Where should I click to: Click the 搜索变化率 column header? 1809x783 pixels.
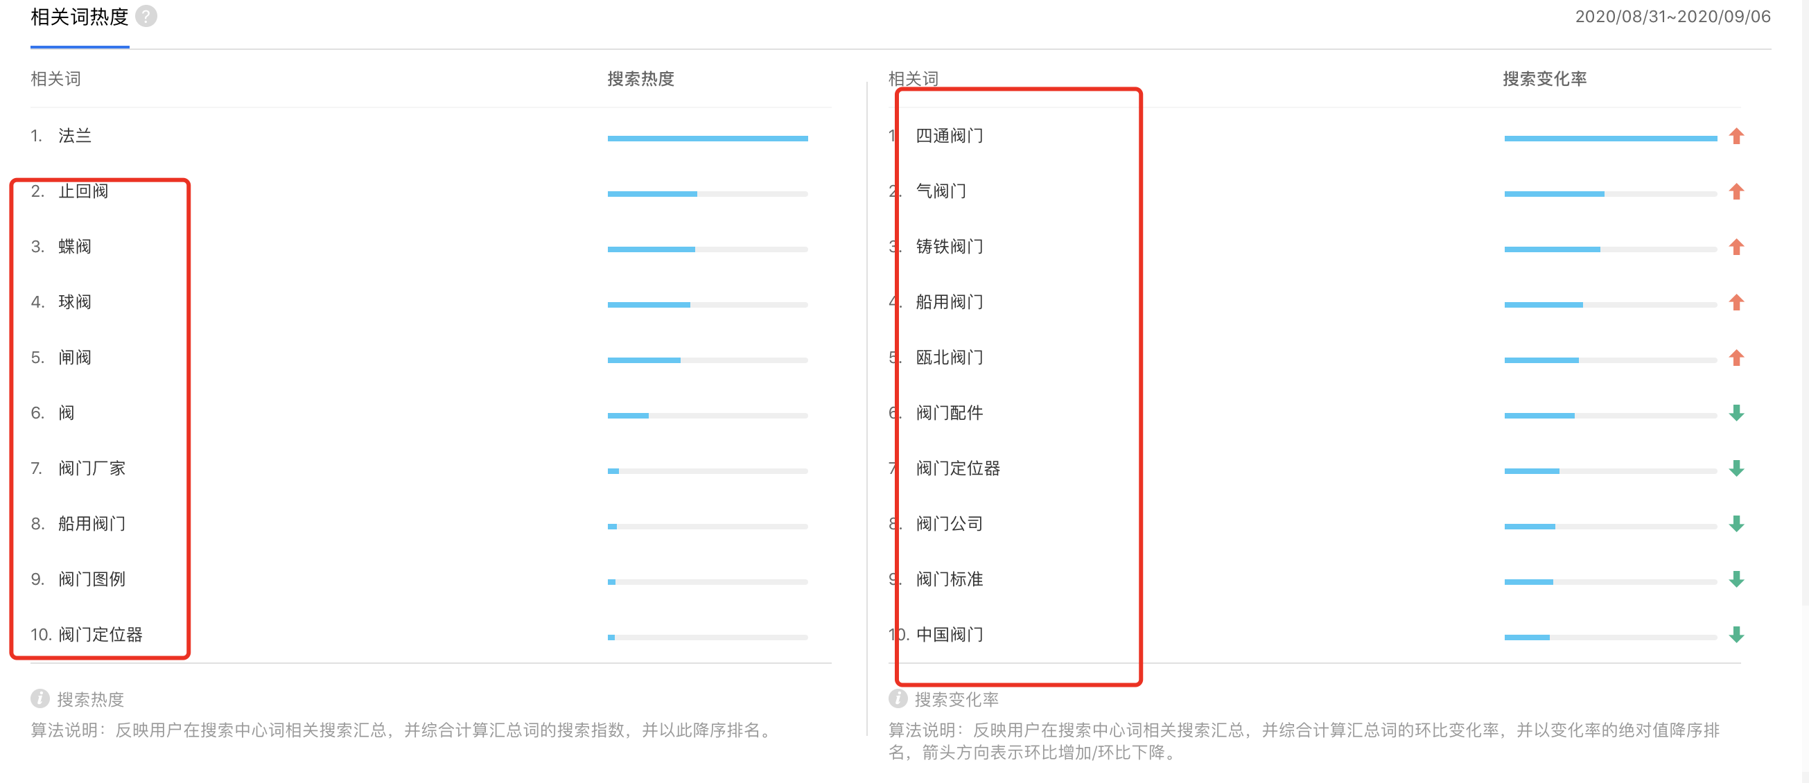pyautogui.click(x=1544, y=79)
